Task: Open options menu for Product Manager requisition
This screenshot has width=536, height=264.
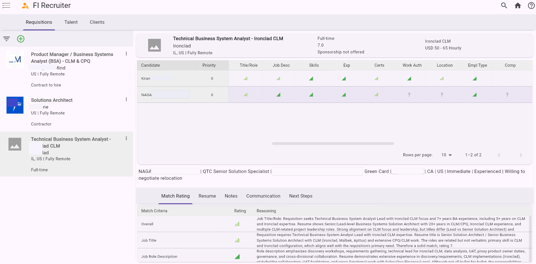Action: [126, 54]
